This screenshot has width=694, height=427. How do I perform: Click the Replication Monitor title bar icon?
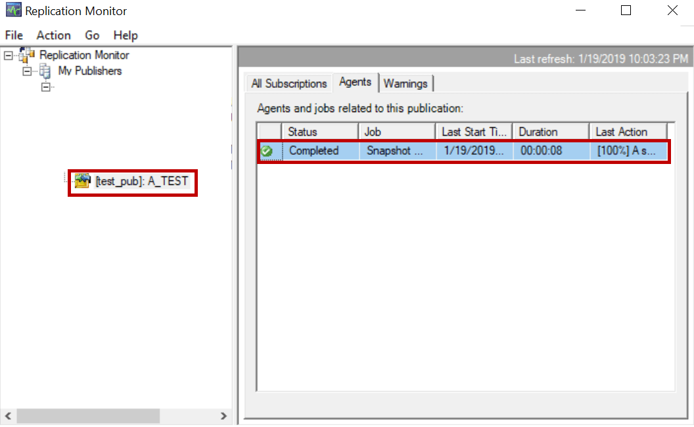coord(13,10)
